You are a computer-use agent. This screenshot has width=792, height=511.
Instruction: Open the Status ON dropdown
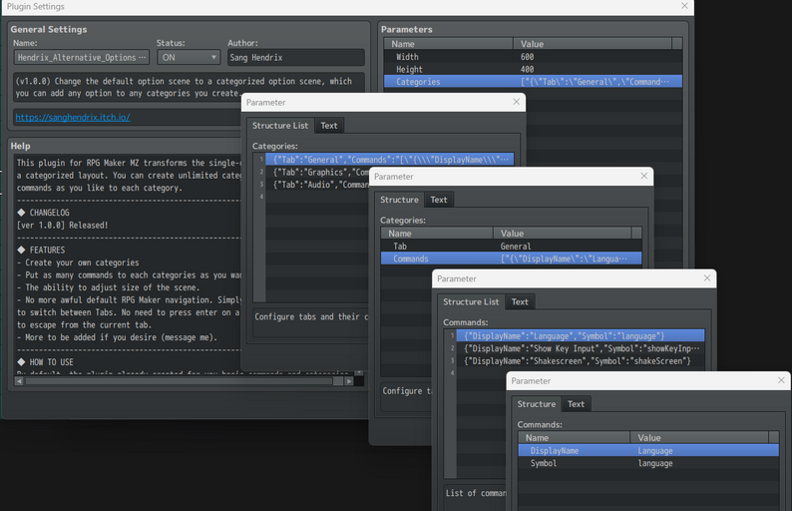coord(189,57)
